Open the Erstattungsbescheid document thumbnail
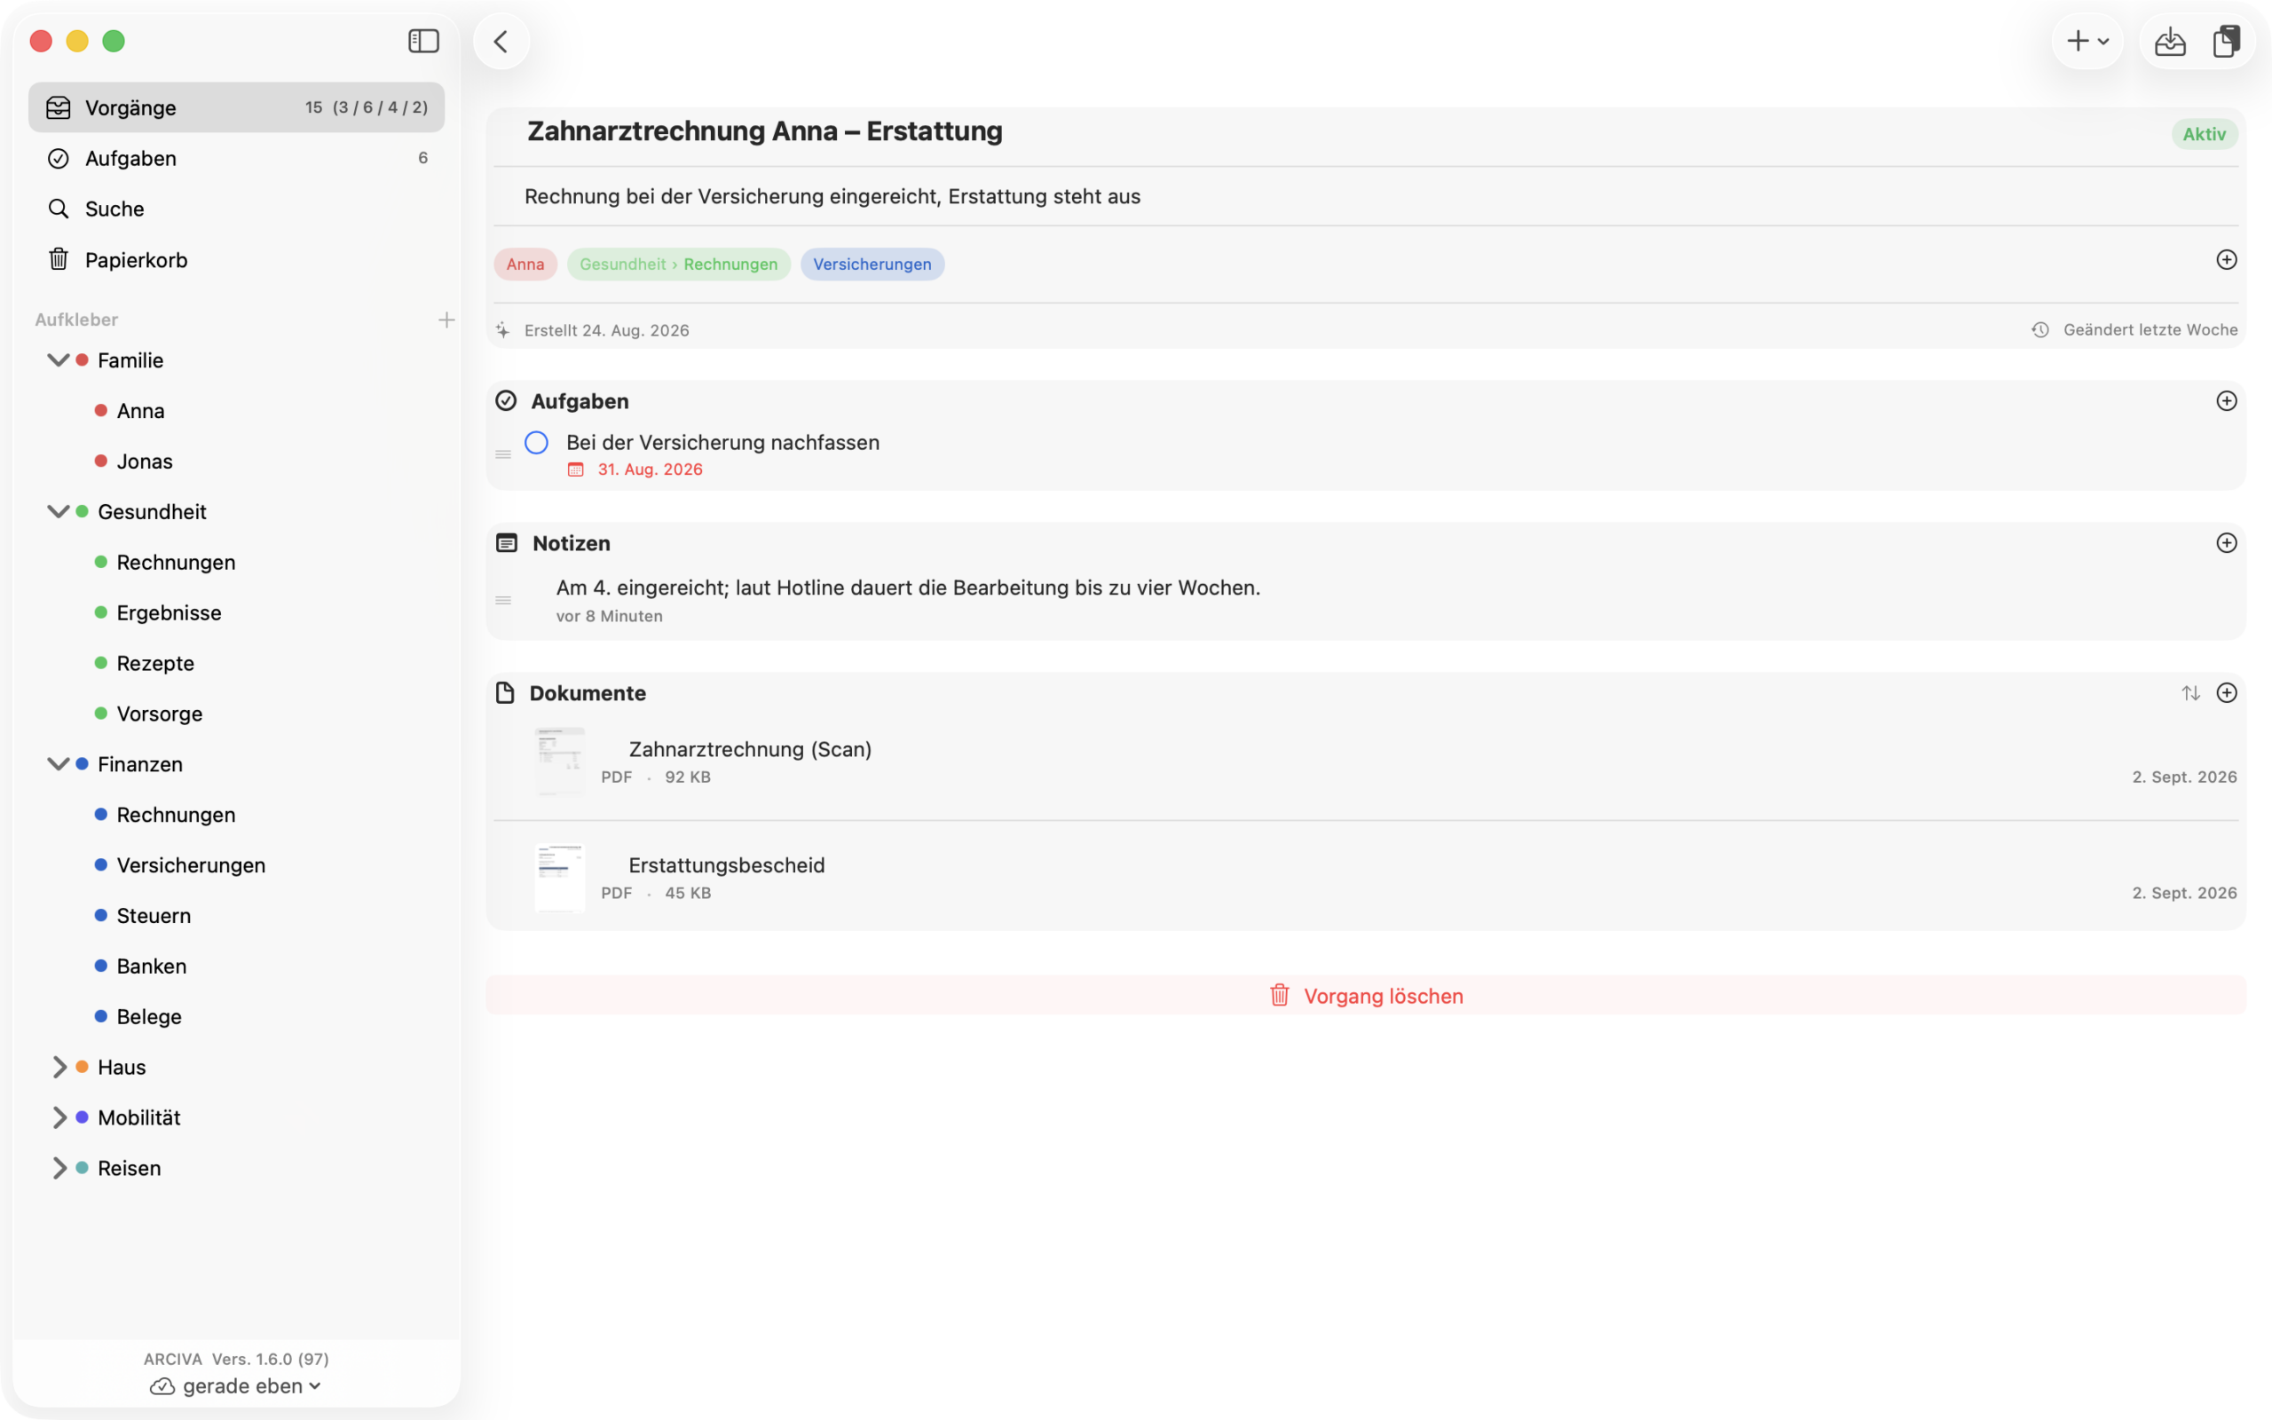The height and width of the screenshot is (1420, 2272). pyautogui.click(x=559, y=878)
